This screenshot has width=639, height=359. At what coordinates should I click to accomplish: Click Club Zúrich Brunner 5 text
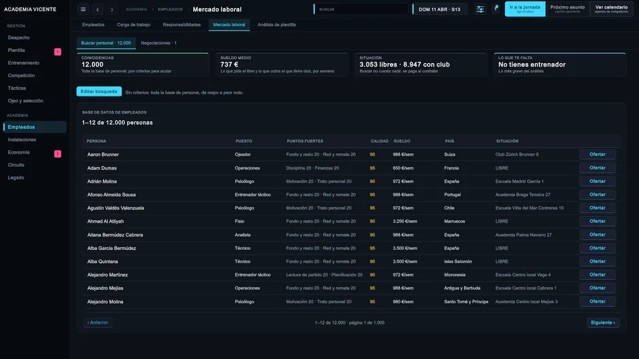pyautogui.click(x=517, y=155)
